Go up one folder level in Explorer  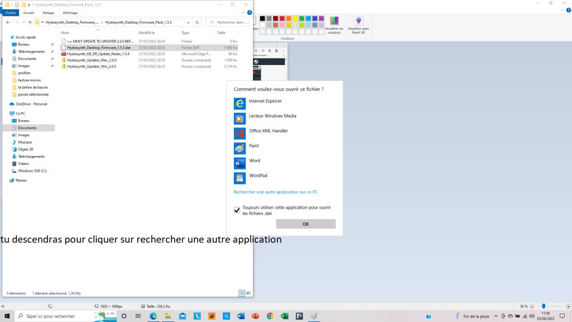[x=30, y=22]
